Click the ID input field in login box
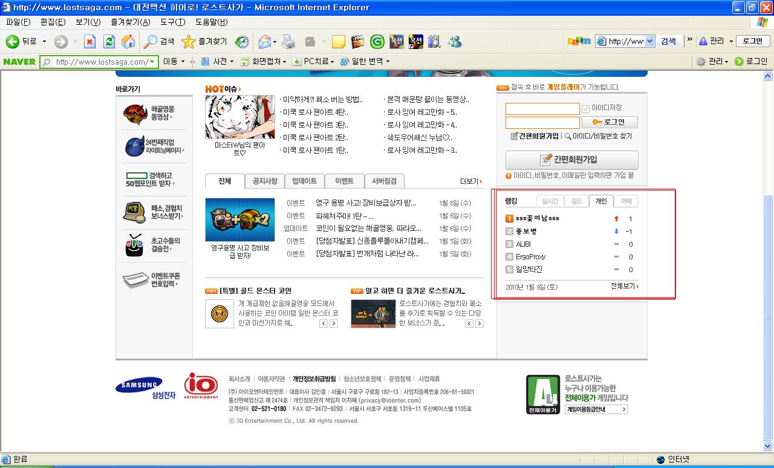This screenshot has width=774, height=468. [542, 109]
